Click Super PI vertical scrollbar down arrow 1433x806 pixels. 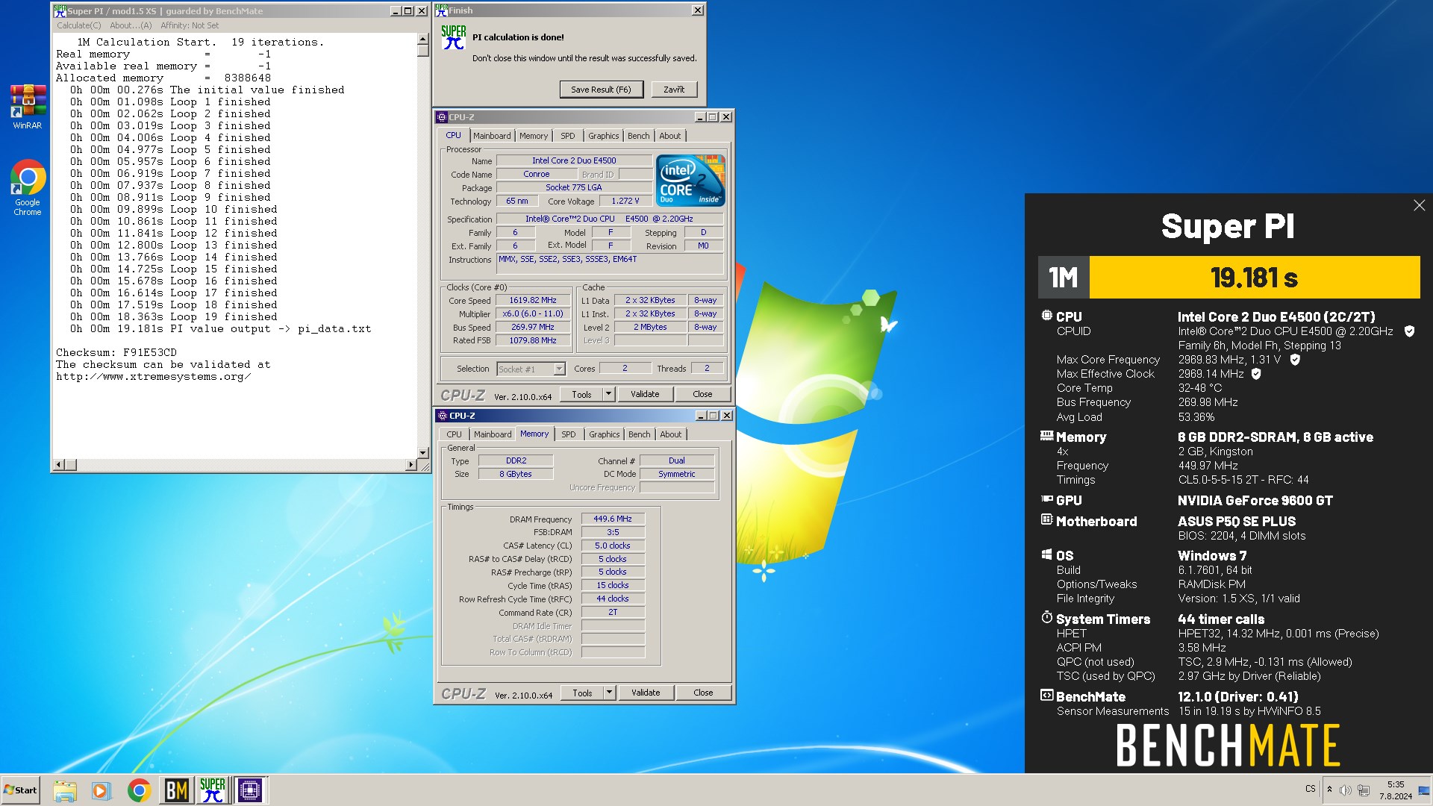pyautogui.click(x=423, y=453)
